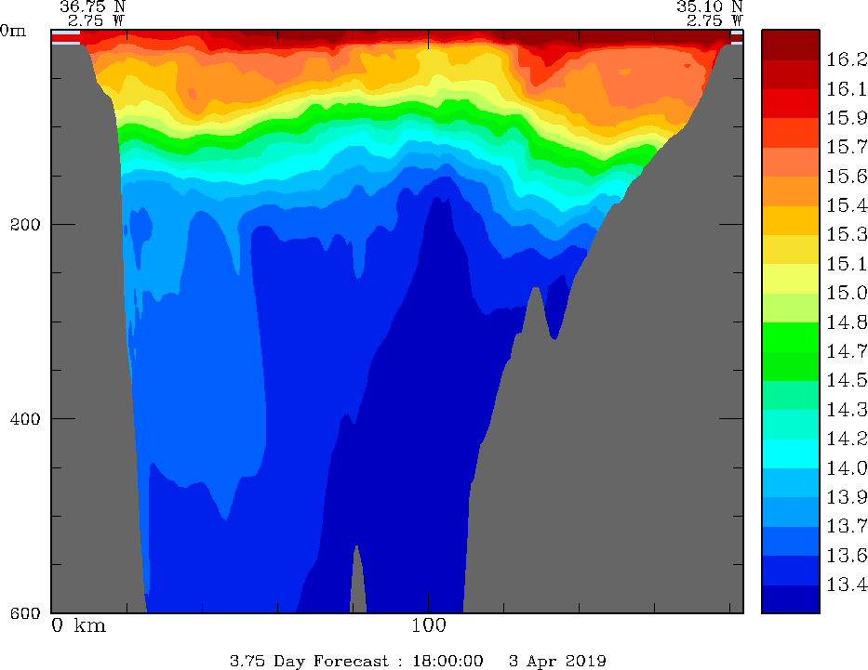Click the 14.0 value on the color legend
The height and width of the screenshot is (670, 868).
point(847,468)
